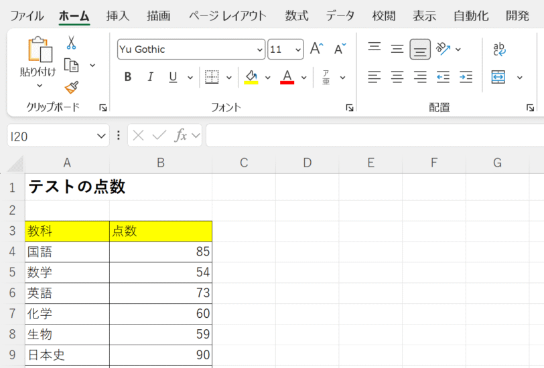Viewport: 544px width, 368px height.
Task: Copy with the copy icon
Action: 71,65
